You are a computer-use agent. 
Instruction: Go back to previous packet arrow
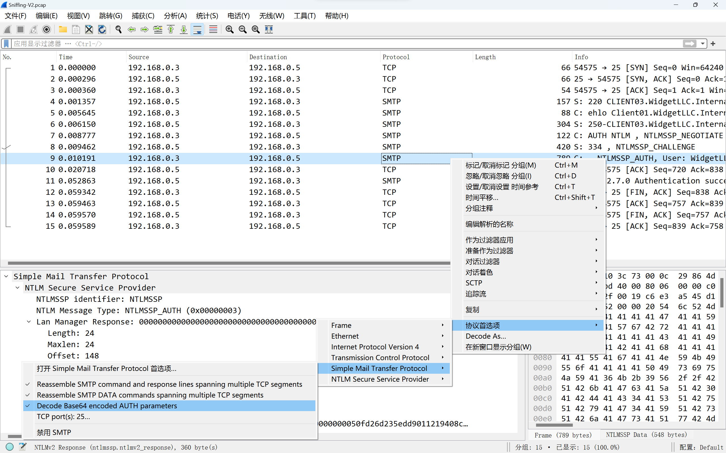click(x=131, y=29)
